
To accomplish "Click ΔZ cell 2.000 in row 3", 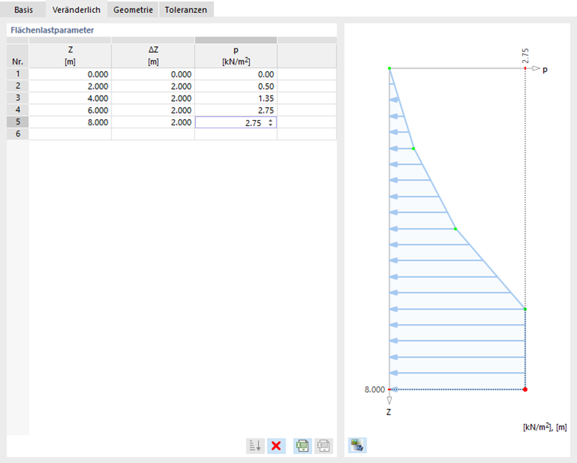I will pos(153,98).
